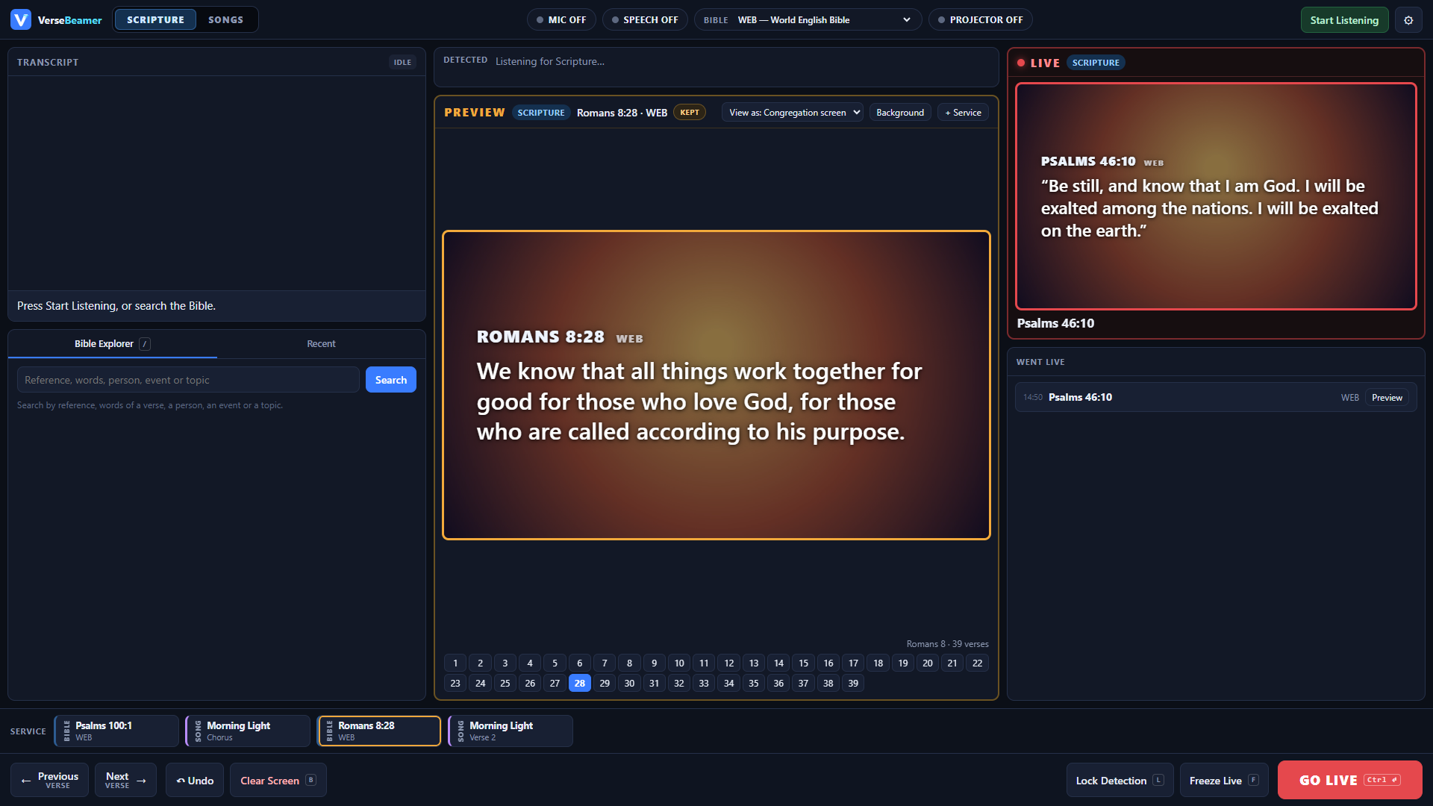
Task: Select the Recent tab
Action: (x=321, y=344)
